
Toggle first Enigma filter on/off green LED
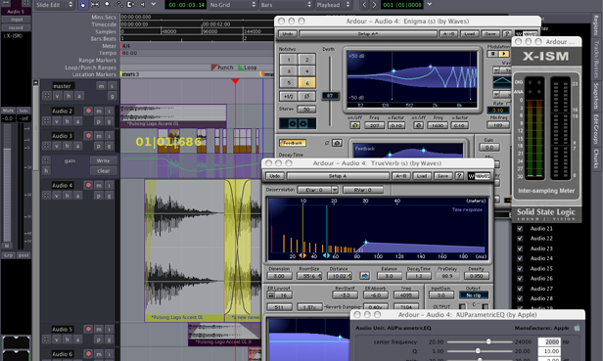[354, 125]
